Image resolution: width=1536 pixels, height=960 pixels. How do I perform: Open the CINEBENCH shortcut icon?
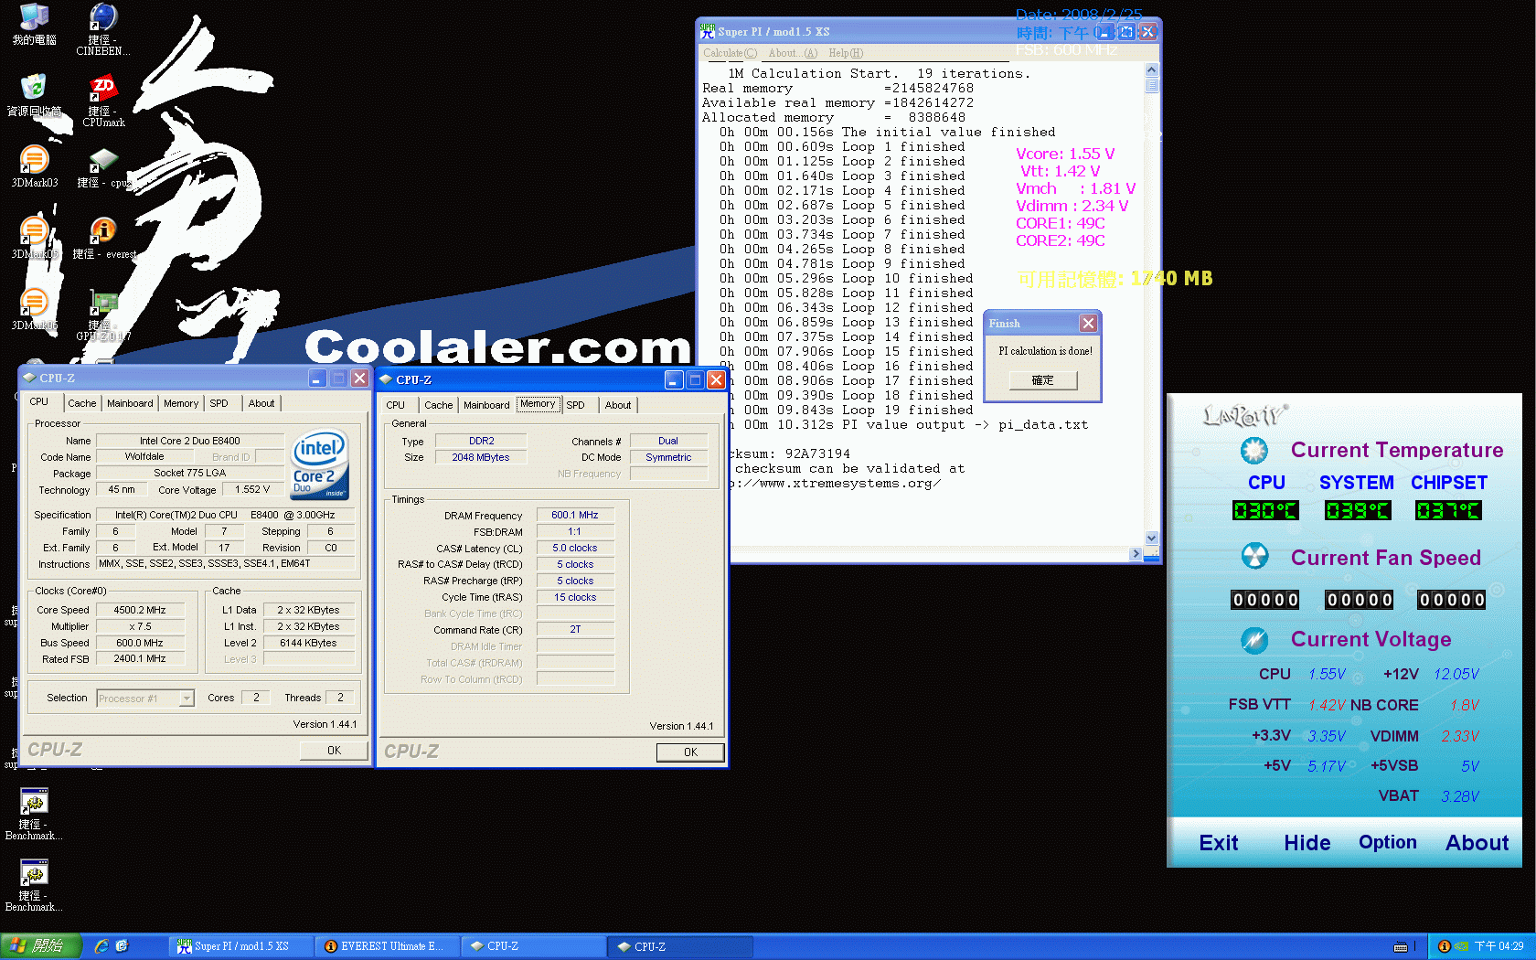[x=102, y=28]
